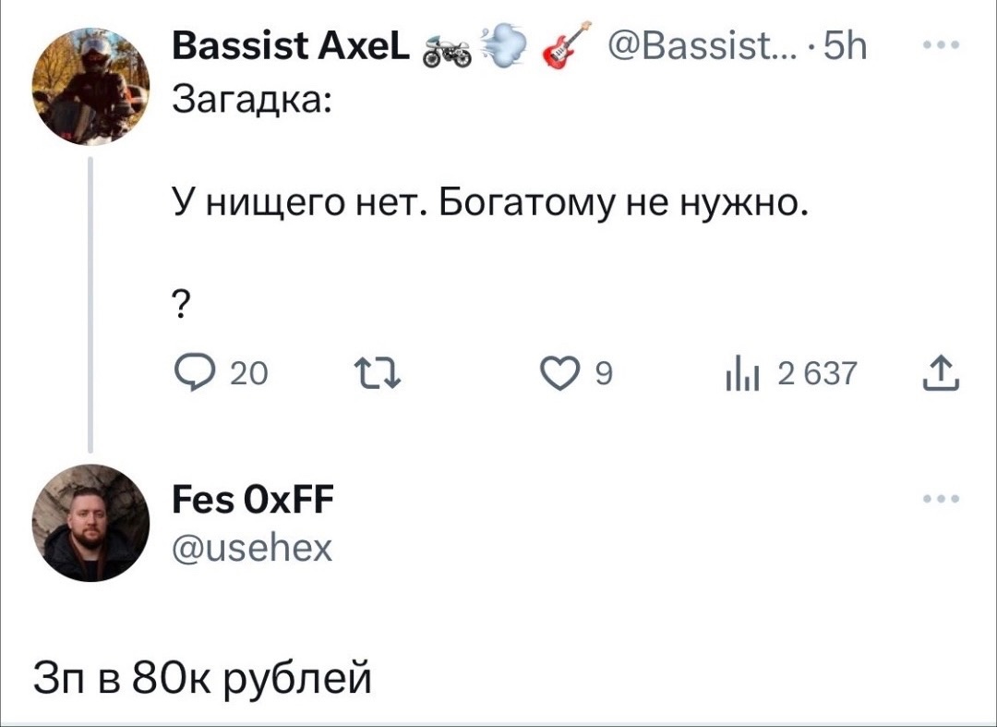997x727 pixels.
Task: Click the dash cloud emoji
Action: click(x=502, y=46)
